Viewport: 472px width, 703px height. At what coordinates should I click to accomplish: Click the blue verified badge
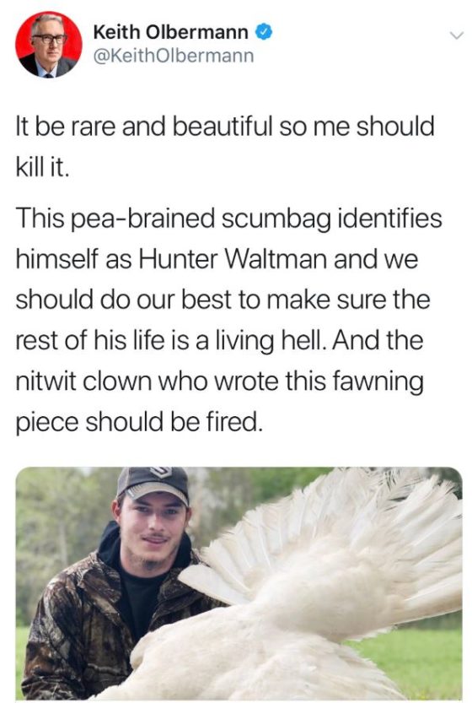pyautogui.click(x=264, y=32)
